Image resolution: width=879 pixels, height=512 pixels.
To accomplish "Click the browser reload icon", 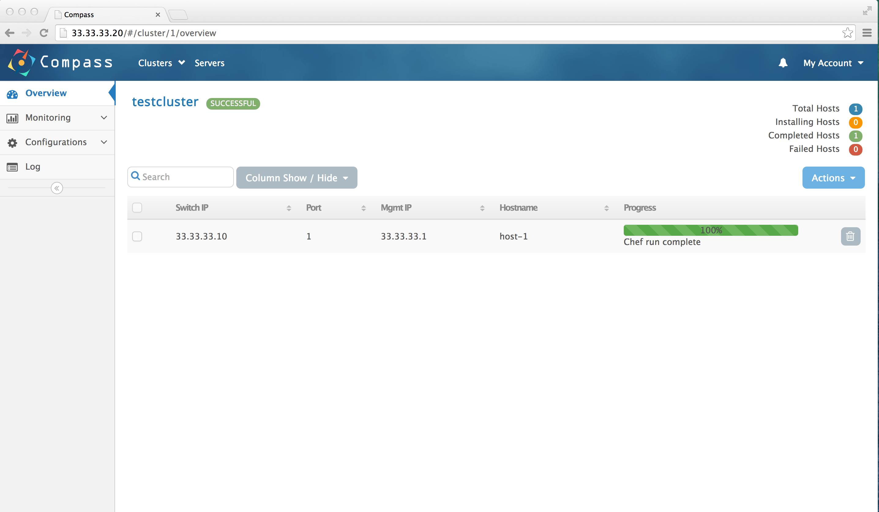I will (44, 33).
